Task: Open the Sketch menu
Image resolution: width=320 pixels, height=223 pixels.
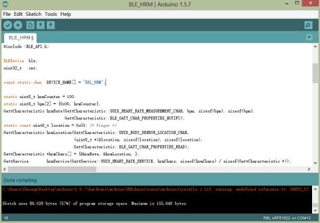Action: point(34,14)
